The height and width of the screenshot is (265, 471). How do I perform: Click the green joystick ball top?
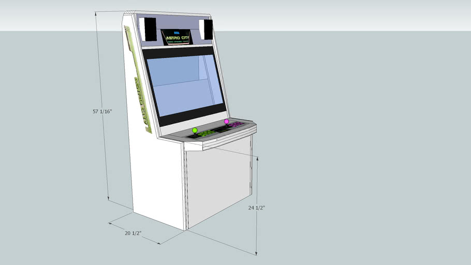(x=195, y=130)
